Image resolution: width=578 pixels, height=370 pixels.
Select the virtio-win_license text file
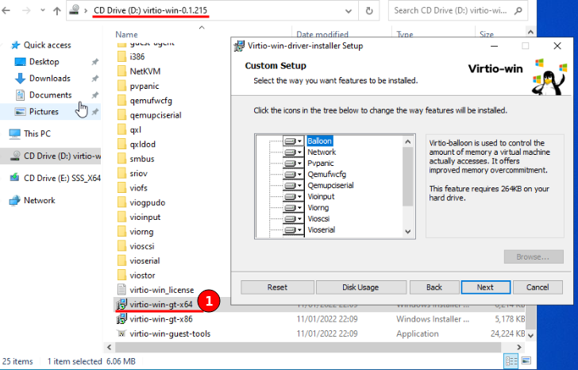tap(161, 290)
